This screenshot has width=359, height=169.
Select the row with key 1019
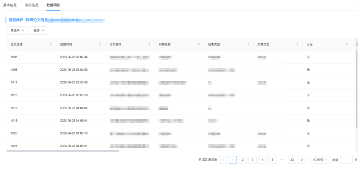(181, 121)
